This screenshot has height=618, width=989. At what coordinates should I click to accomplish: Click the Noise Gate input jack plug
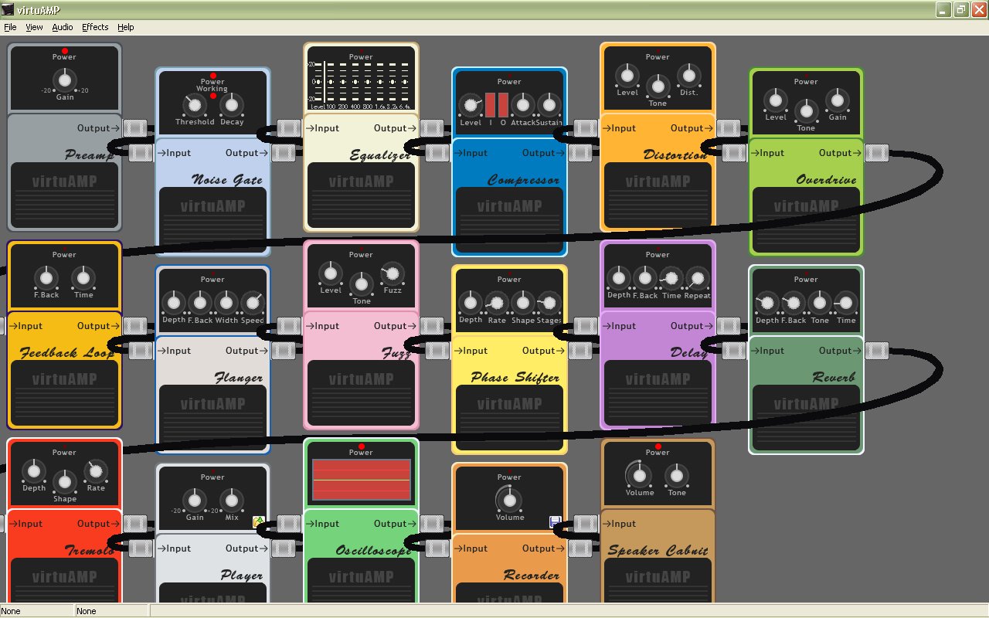coord(141,153)
